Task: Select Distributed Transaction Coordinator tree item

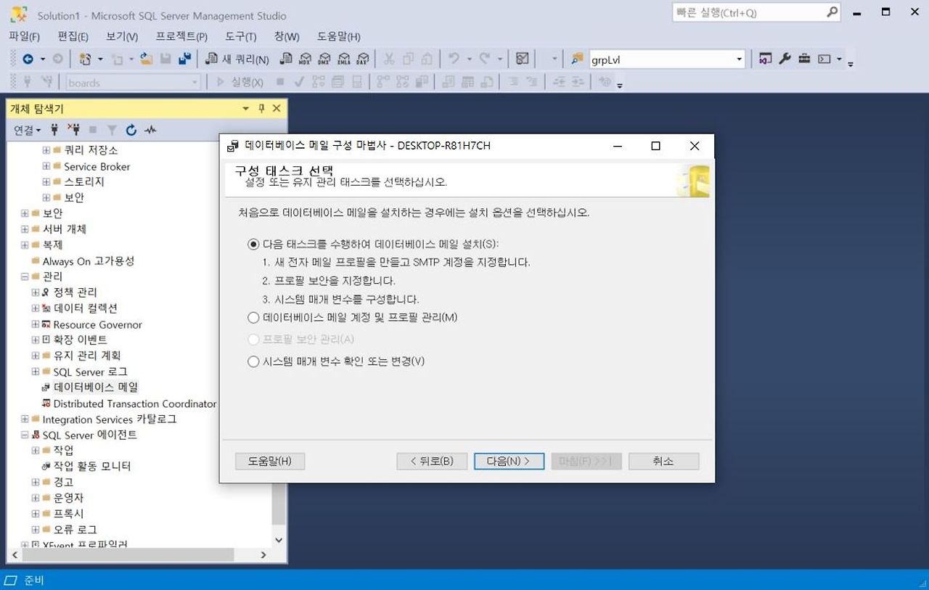Action: click(x=134, y=403)
